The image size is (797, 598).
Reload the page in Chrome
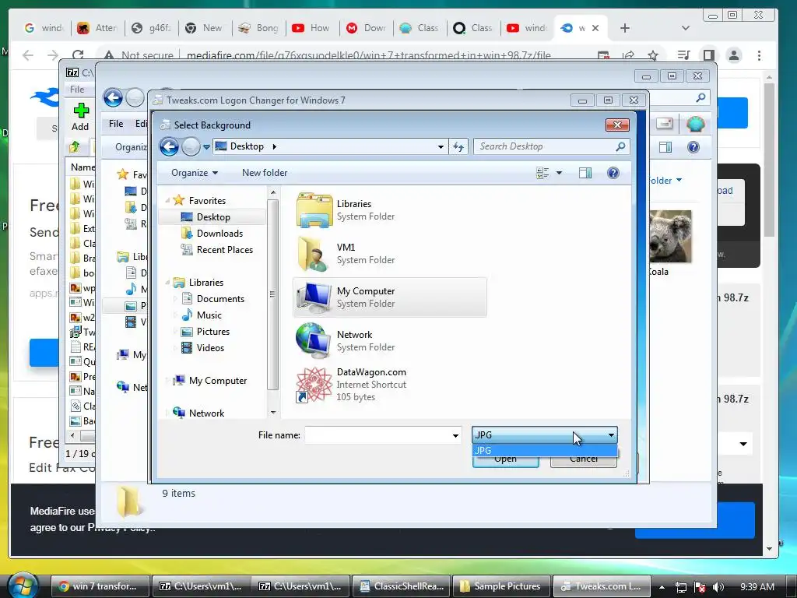tap(77, 55)
